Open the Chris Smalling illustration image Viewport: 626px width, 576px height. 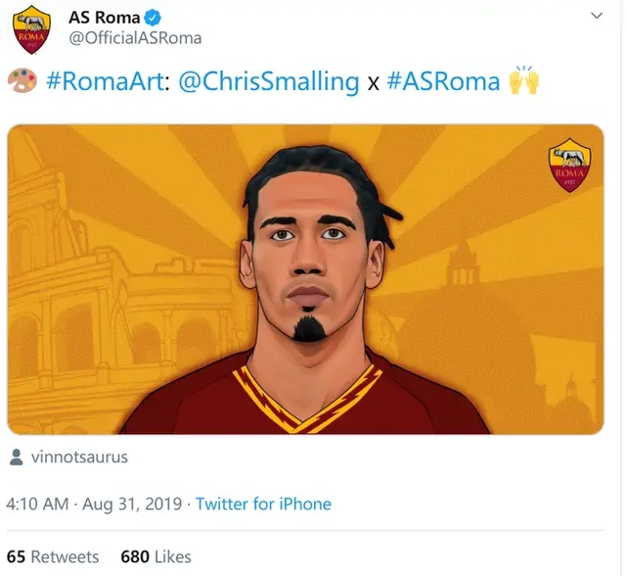tap(305, 279)
